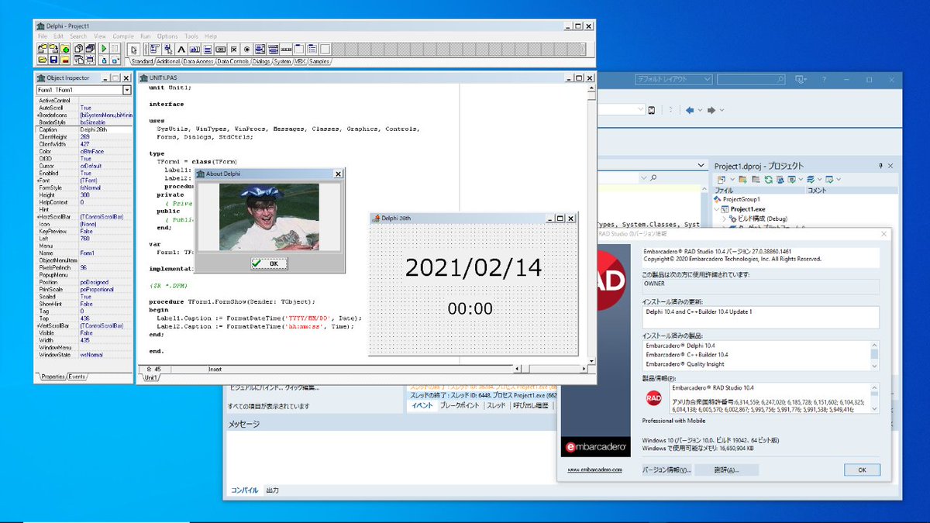Switch to ブレークポイント tab

click(x=460, y=405)
